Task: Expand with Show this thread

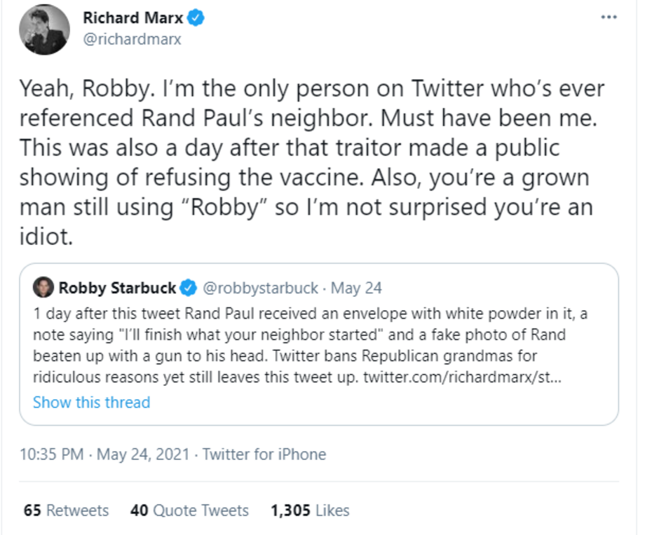Action: pos(91,403)
